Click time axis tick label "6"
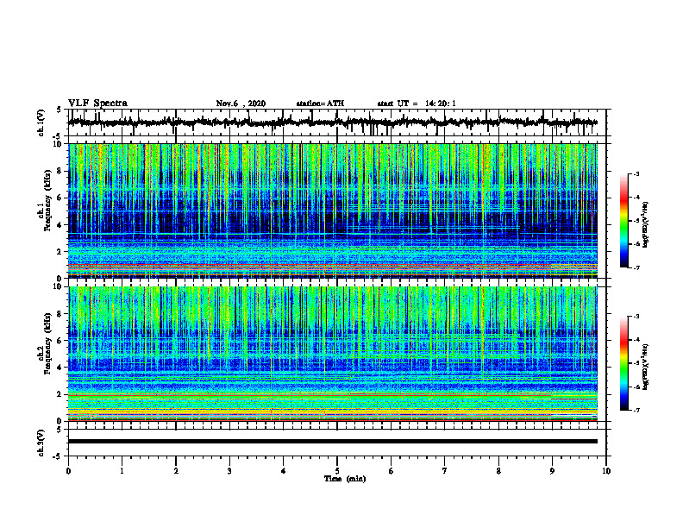The height and width of the screenshot is (528, 683). coord(391,471)
